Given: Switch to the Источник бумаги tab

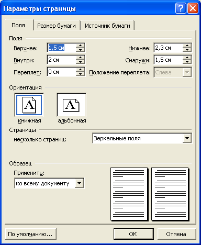Looking at the screenshot, I should pos(107,26).
